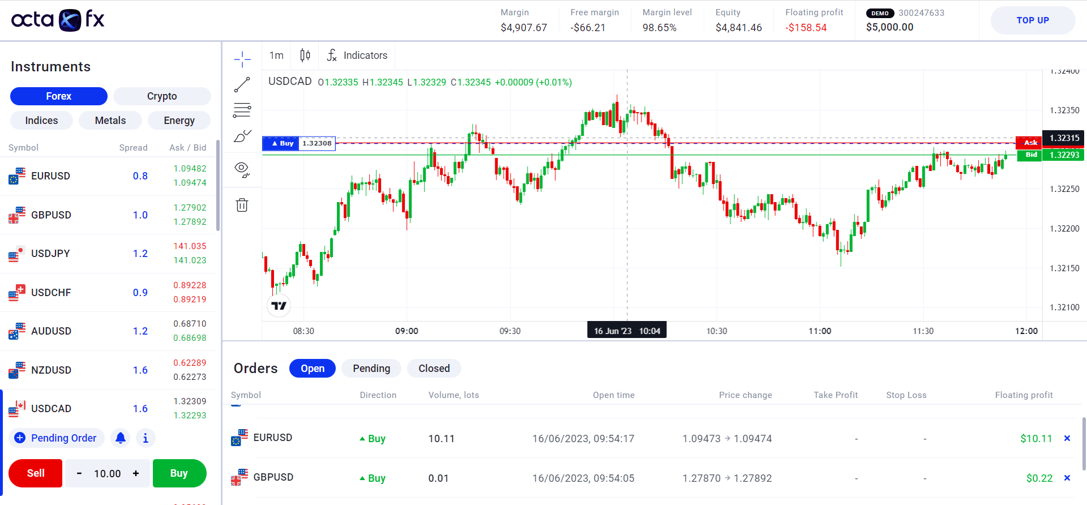Screen dimensions: 1087x505
Task: Select GBPUSD in instruments list
Action: coord(108,215)
